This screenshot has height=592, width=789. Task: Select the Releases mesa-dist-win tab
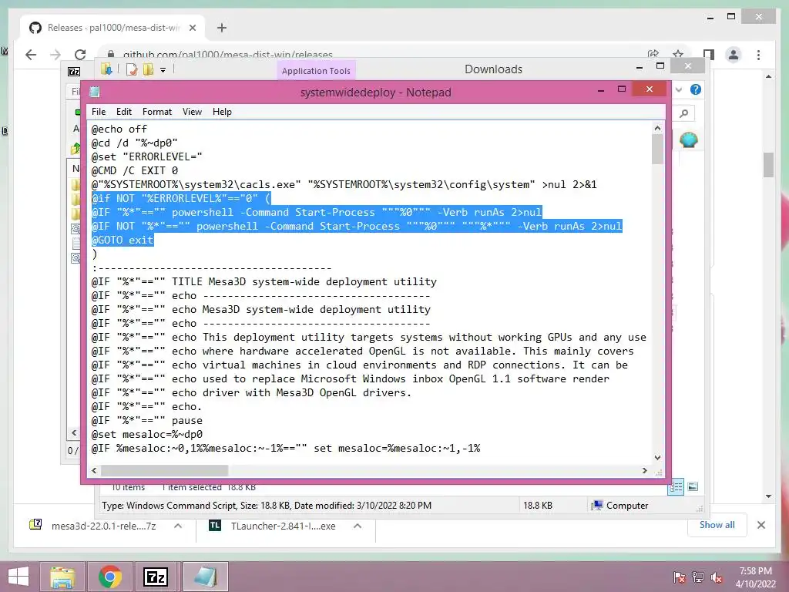[112, 28]
